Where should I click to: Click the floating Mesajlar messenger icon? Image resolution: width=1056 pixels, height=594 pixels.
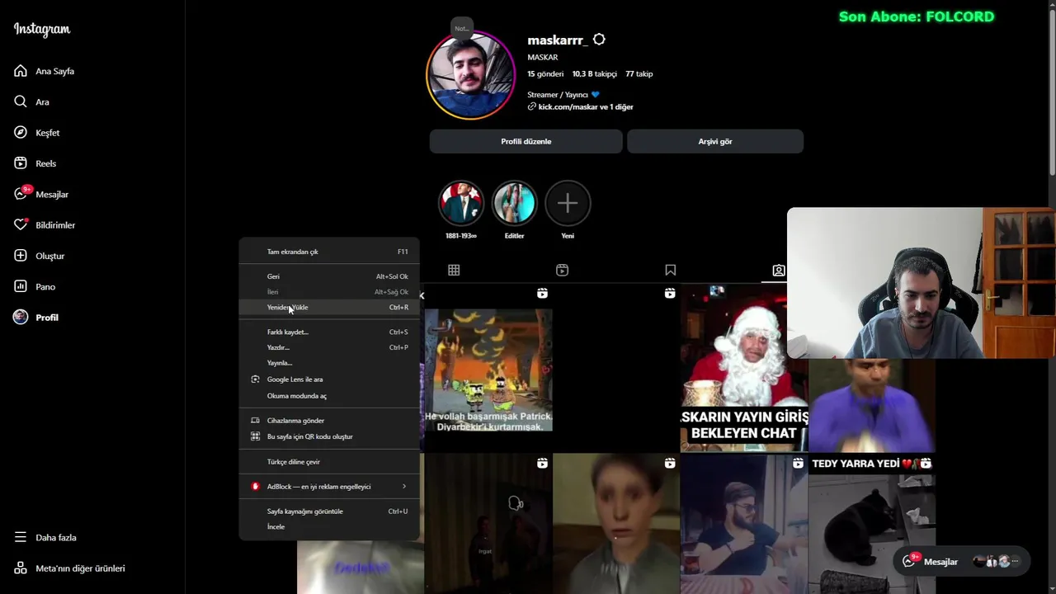[x=909, y=561]
